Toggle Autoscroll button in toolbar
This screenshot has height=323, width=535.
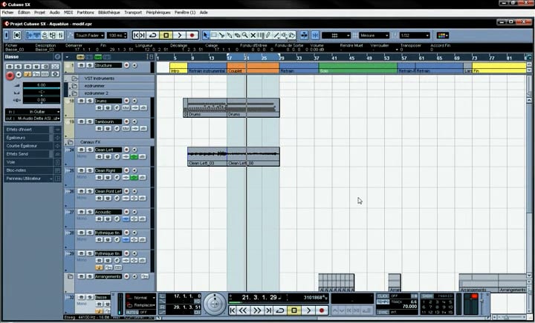click(304, 36)
